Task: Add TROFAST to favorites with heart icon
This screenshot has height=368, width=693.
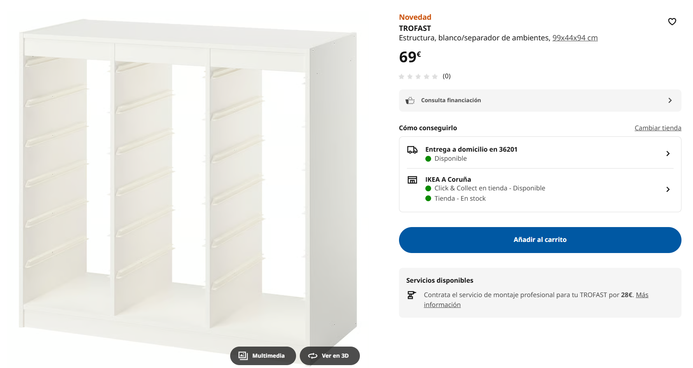Action: [x=672, y=21]
